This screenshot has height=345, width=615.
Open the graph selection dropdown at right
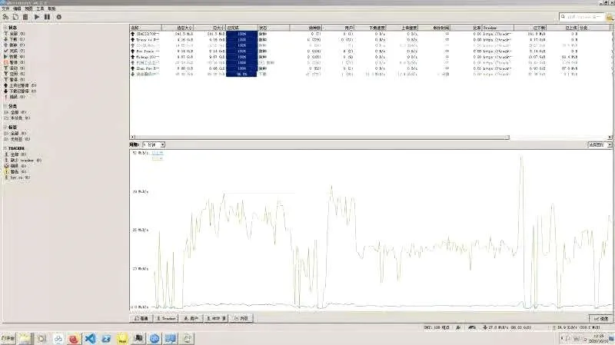[600, 144]
